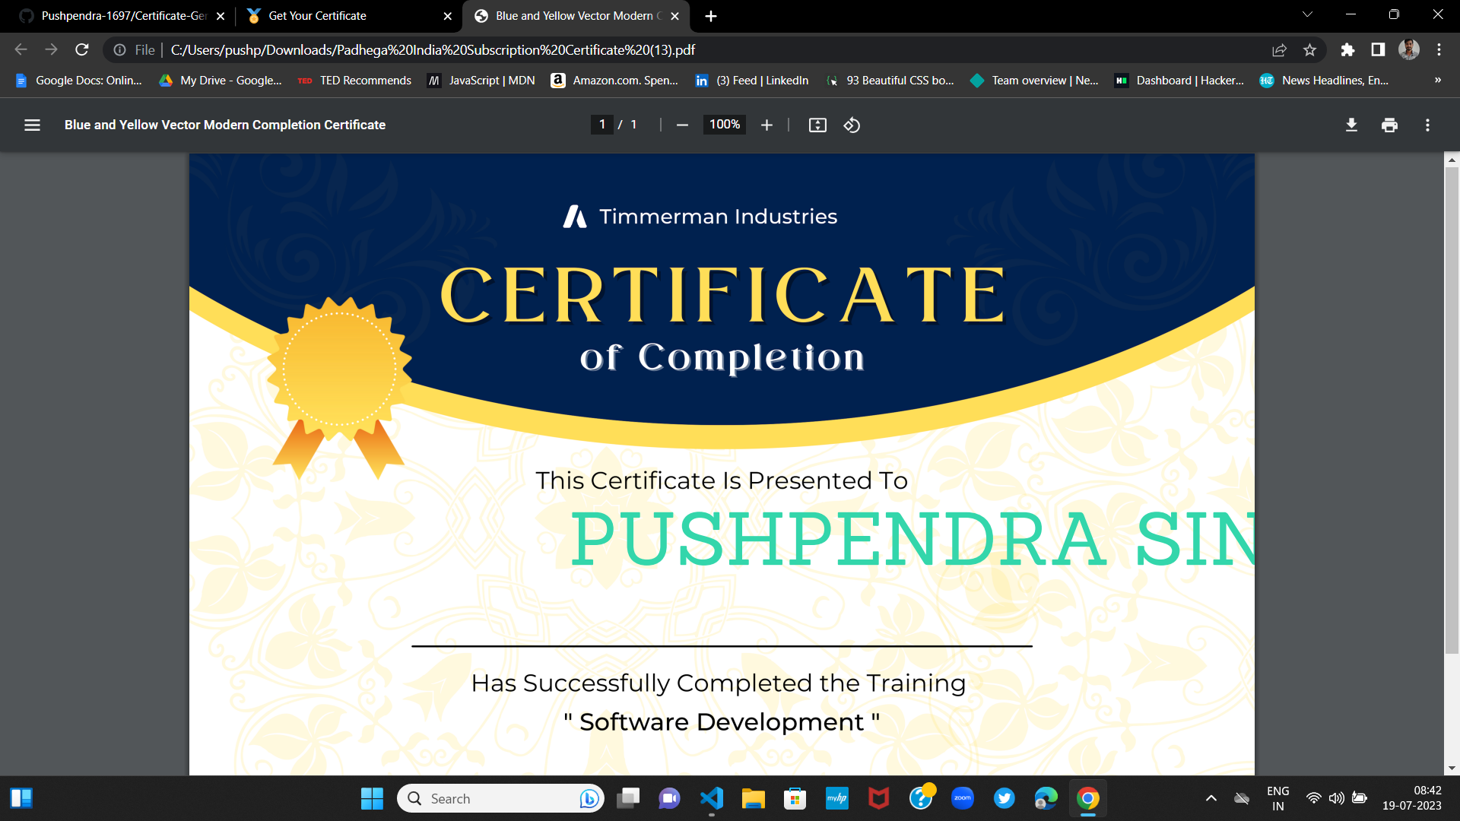
Task: Rotate the PDF counterclockwise
Action: pyautogui.click(x=852, y=125)
